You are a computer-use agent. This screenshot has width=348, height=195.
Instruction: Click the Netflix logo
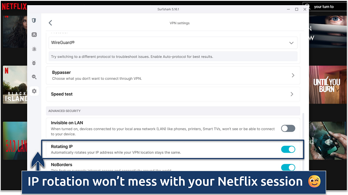pos(14,6)
